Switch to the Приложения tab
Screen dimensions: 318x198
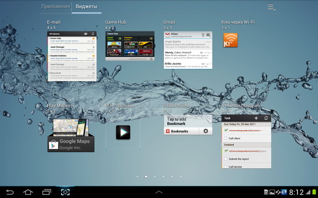pyautogui.click(x=56, y=6)
